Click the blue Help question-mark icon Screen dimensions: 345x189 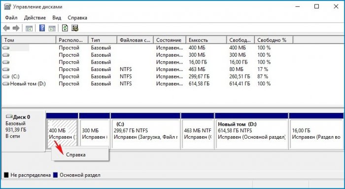tap(42, 28)
